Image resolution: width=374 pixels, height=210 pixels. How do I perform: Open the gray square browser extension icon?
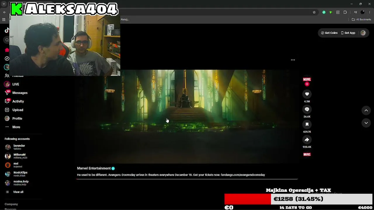338,12
